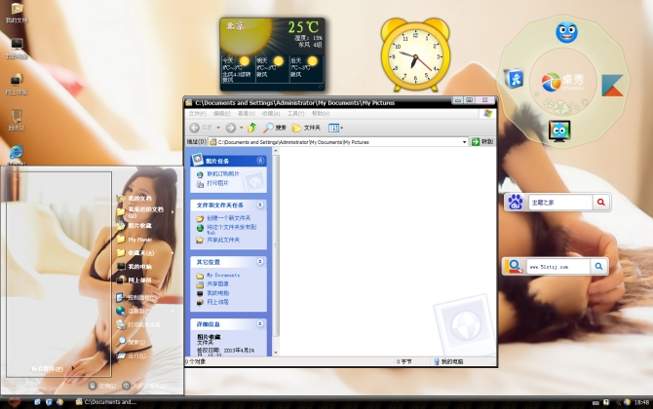This screenshot has width=653, height=409.
Task: Open the Back history dropdown arrow
Action: point(217,128)
